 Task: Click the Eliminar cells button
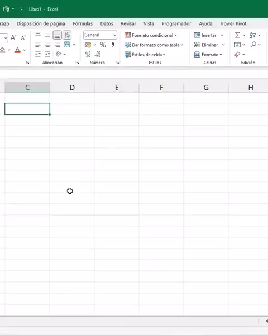click(207, 45)
